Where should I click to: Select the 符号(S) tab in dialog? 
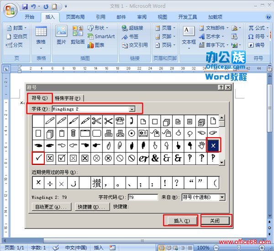pos(40,98)
